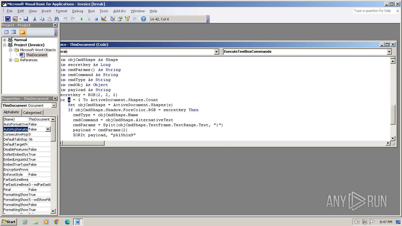Click the Toolbox icon in toolbar

134,19
